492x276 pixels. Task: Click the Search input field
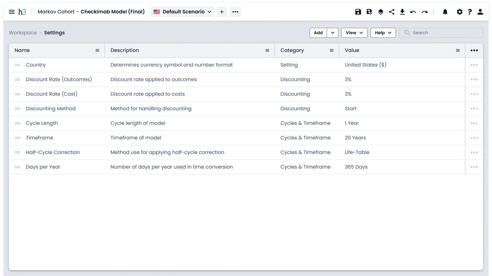pyautogui.click(x=441, y=33)
